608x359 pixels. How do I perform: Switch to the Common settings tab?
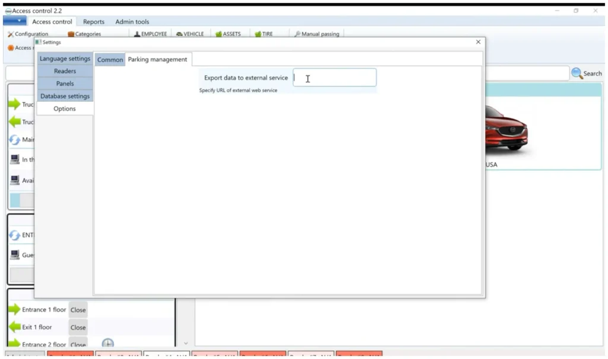[x=110, y=60]
